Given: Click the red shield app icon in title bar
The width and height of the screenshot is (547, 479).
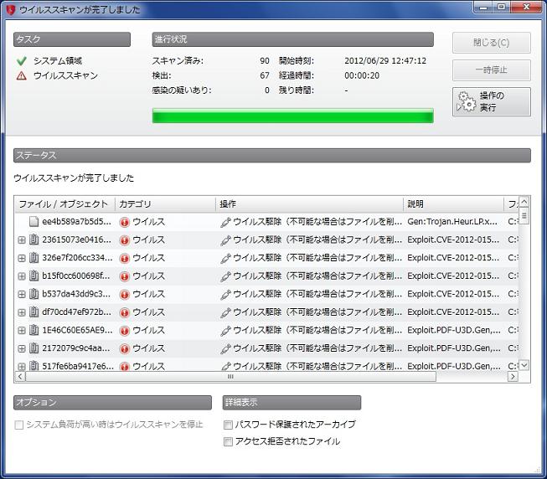Looking at the screenshot, I should tap(11, 9).
